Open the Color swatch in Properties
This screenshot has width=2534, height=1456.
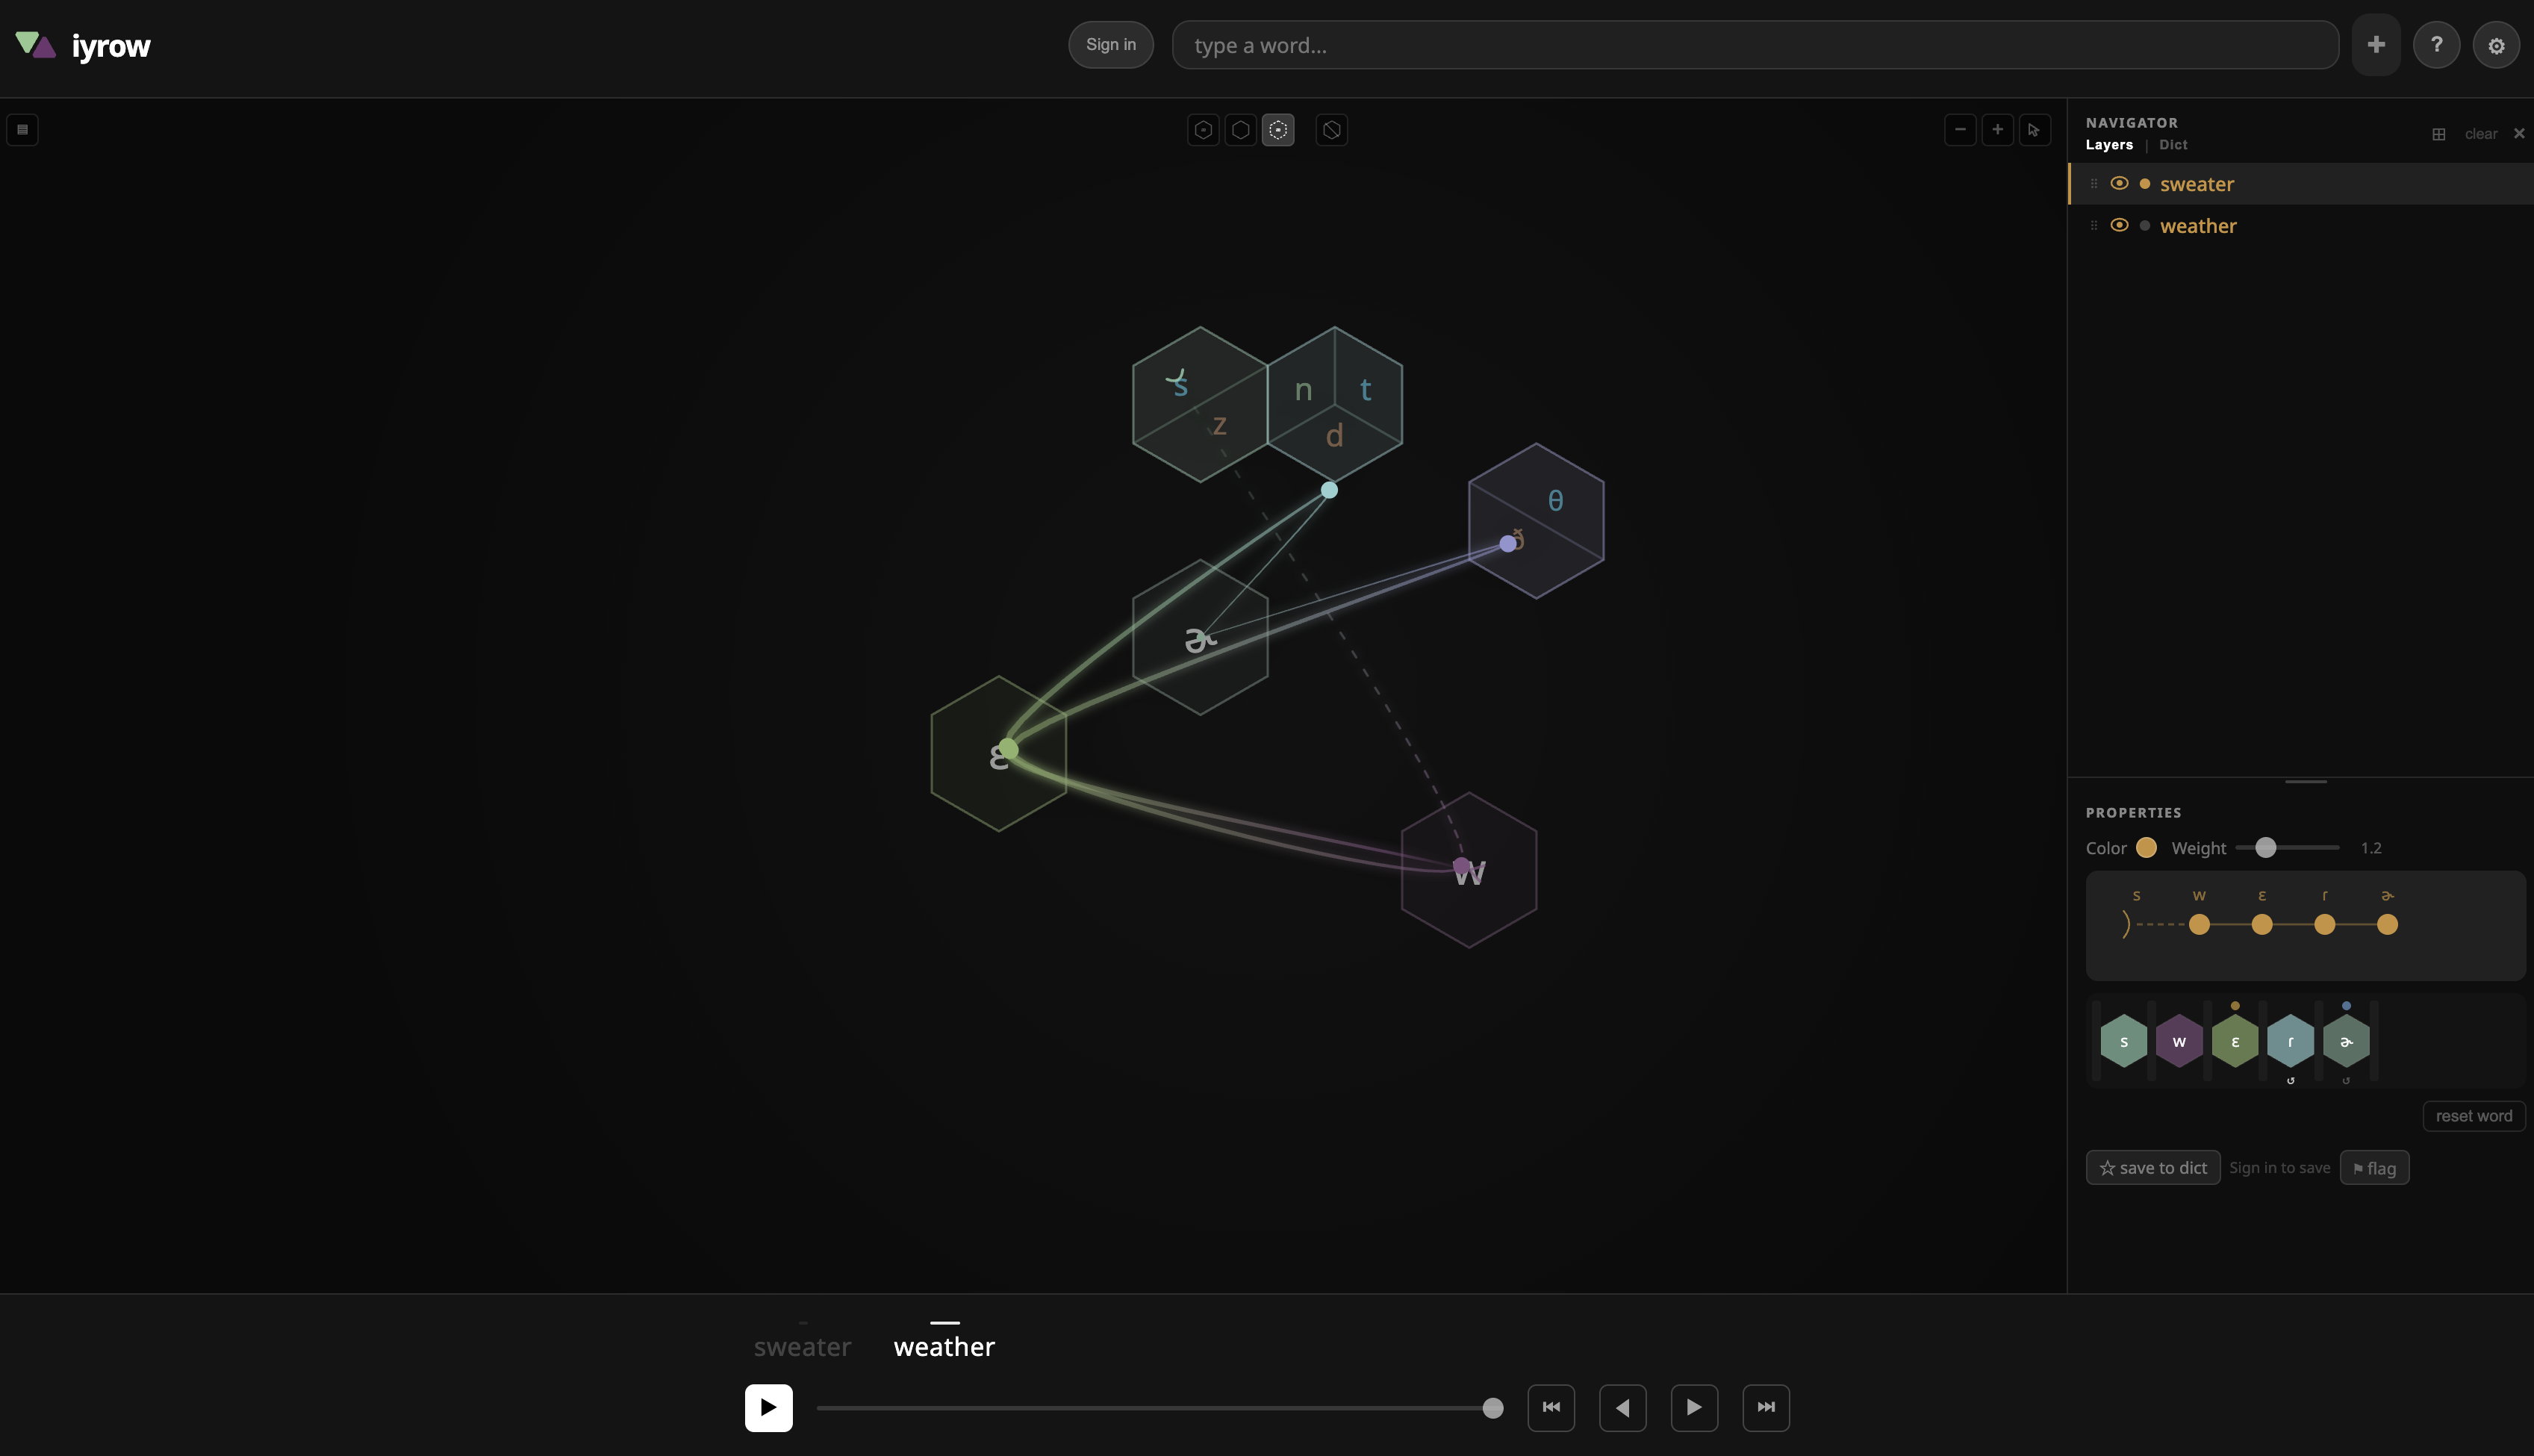(2147, 848)
